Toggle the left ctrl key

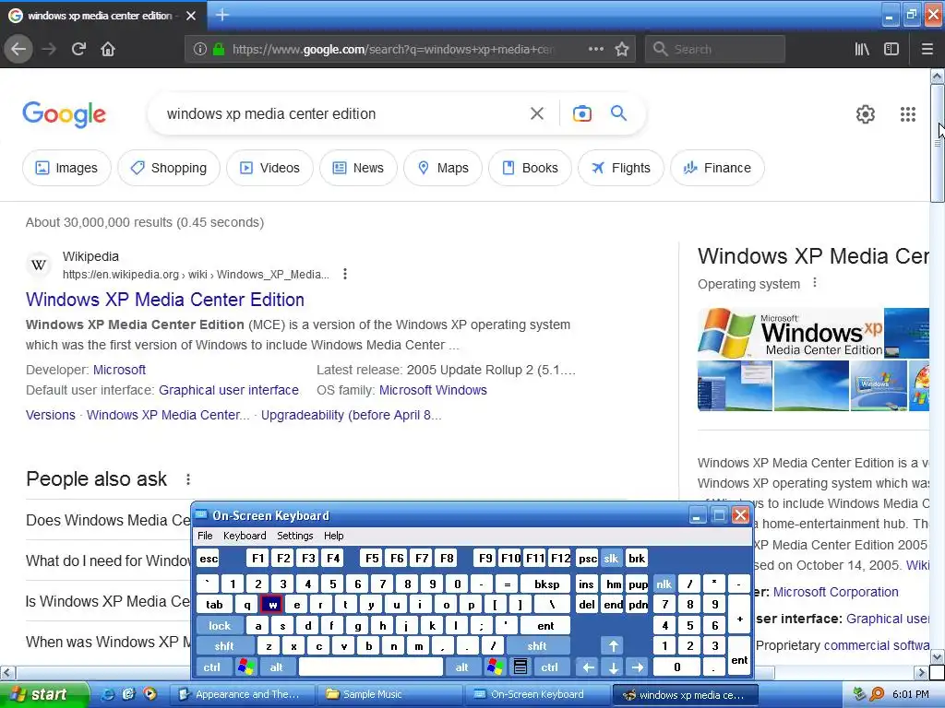coord(212,667)
